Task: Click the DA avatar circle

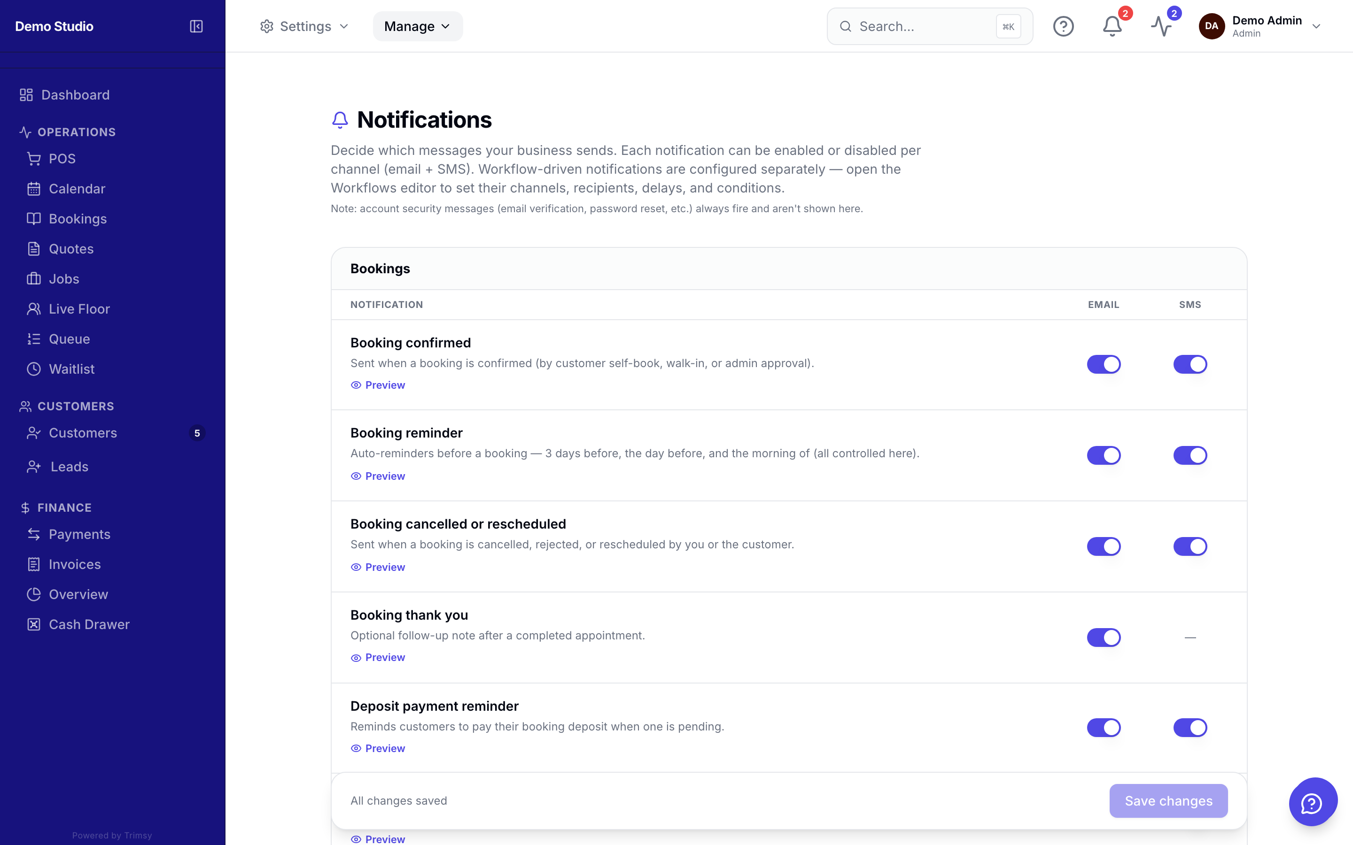Action: coord(1212,26)
